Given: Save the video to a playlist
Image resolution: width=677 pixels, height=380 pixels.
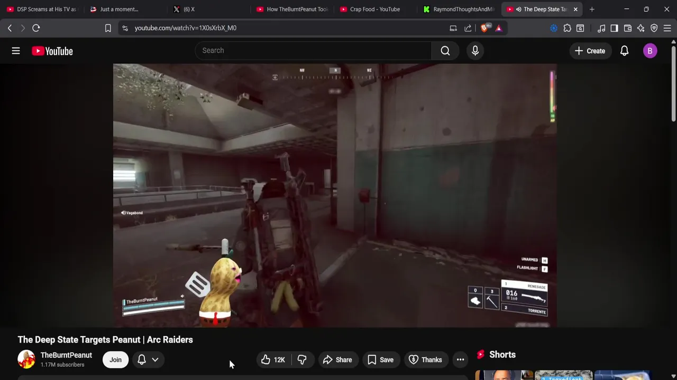Looking at the screenshot, I should pyautogui.click(x=380, y=360).
